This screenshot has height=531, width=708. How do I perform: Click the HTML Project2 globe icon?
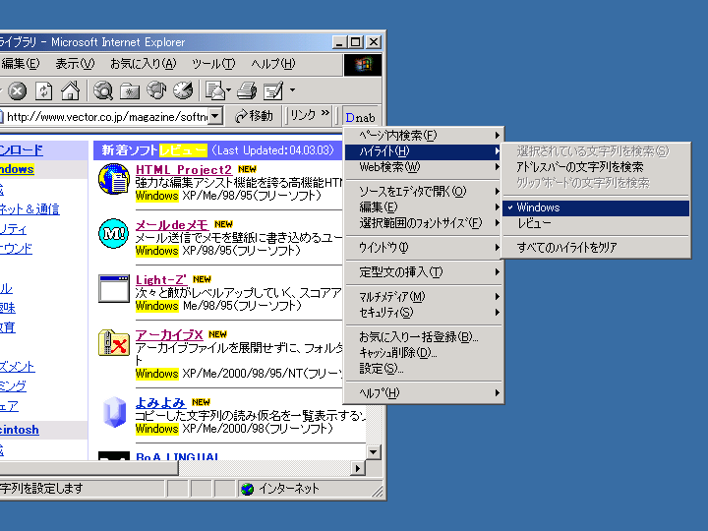pyautogui.click(x=114, y=179)
